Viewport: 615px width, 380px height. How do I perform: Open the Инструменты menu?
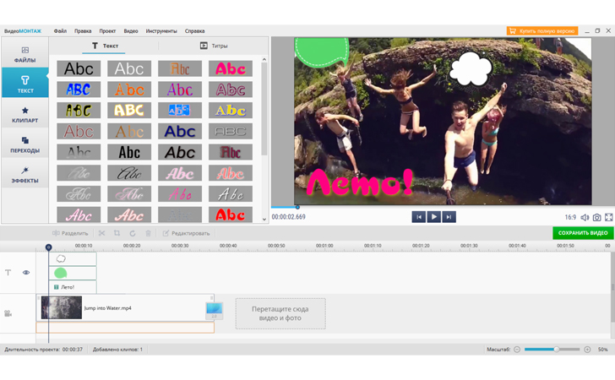pyautogui.click(x=161, y=30)
